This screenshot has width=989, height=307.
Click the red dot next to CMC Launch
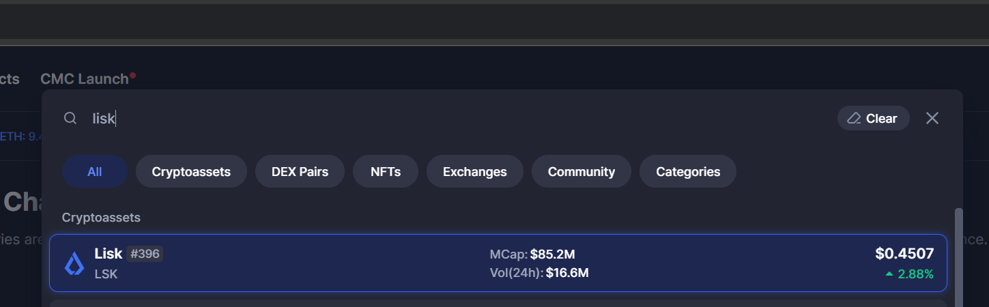coord(132,75)
